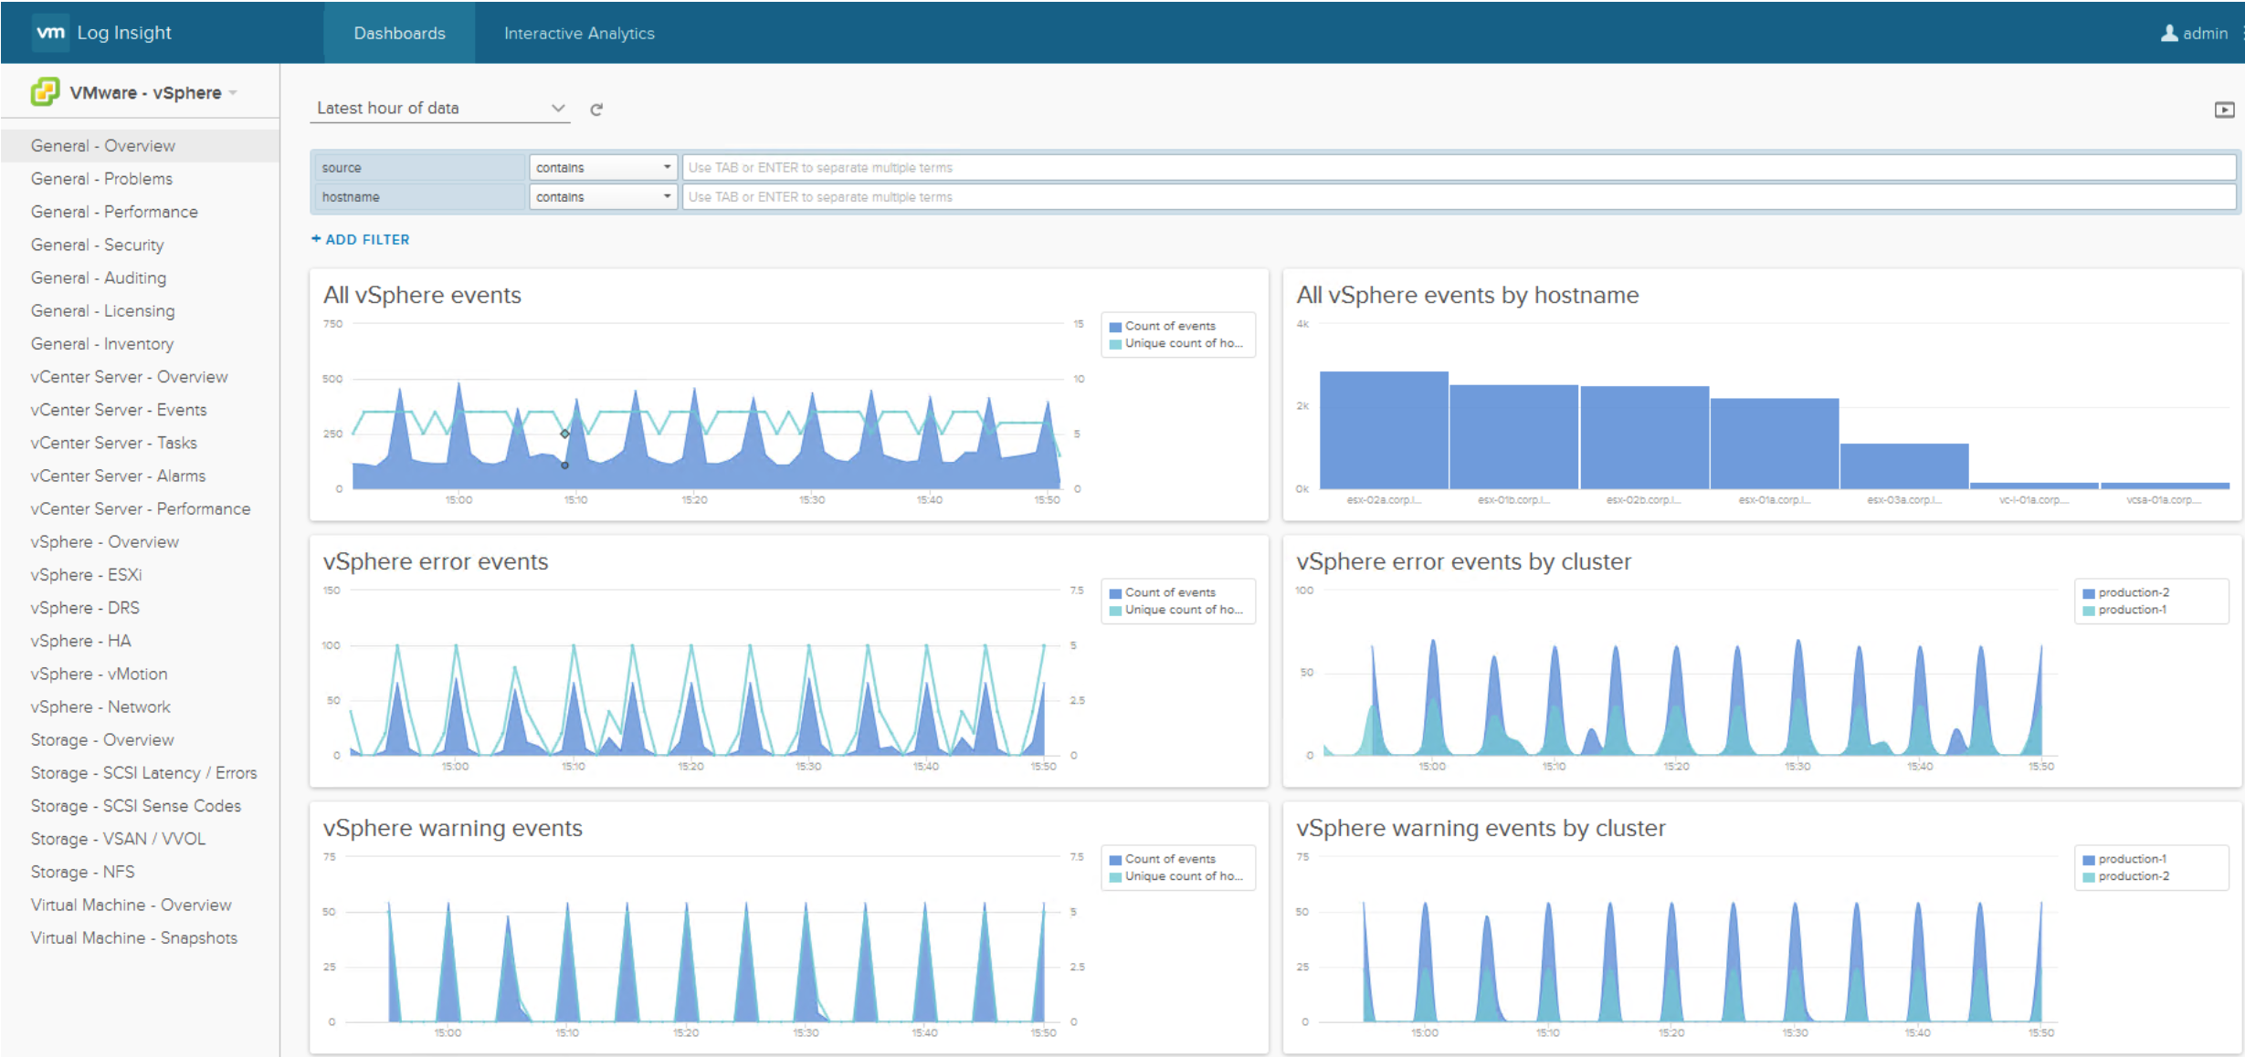This screenshot has height=1057, width=2245.
Task: Open the Latest hour of data dropdown
Action: (440, 108)
